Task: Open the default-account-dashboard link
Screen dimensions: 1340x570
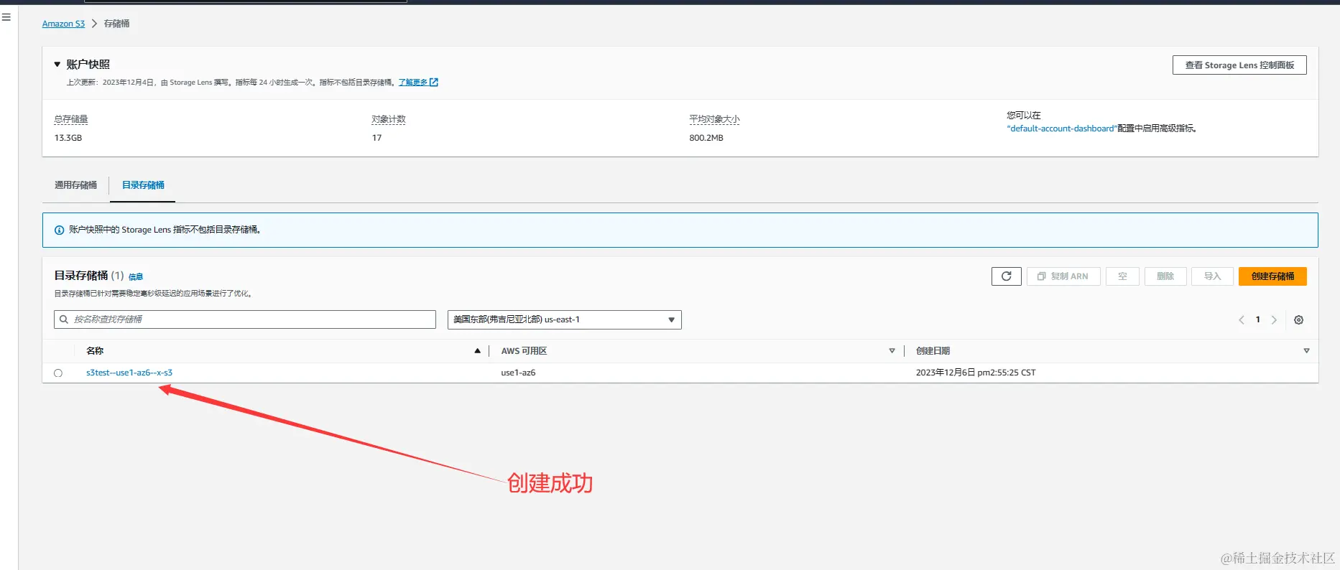Action: coord(1061,129)
